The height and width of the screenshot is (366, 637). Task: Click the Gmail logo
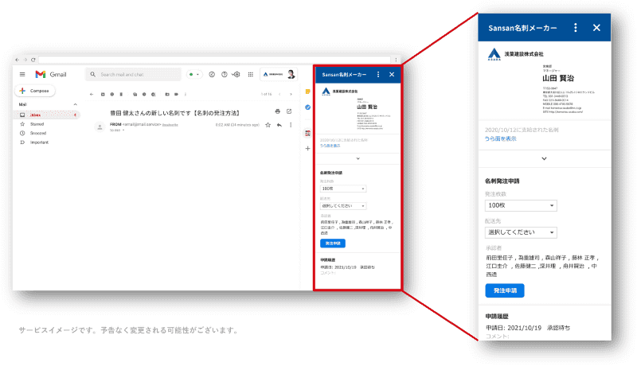pyautogui.click(x=51, y=74)
